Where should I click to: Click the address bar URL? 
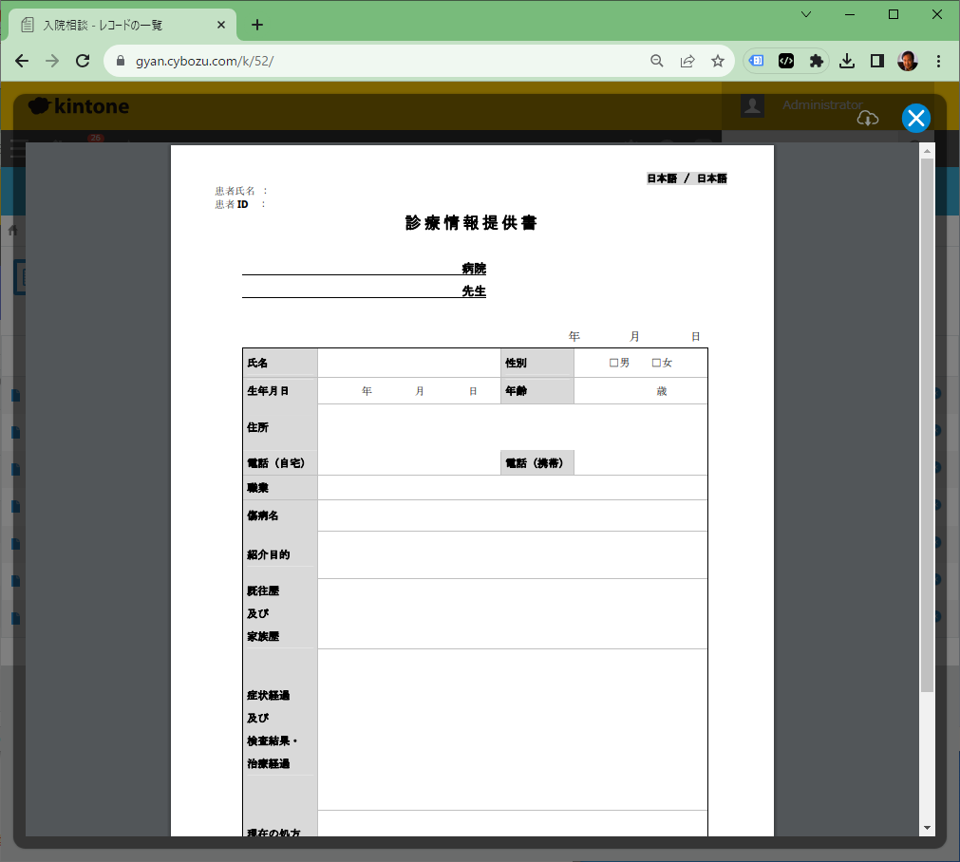click(204, 61)
